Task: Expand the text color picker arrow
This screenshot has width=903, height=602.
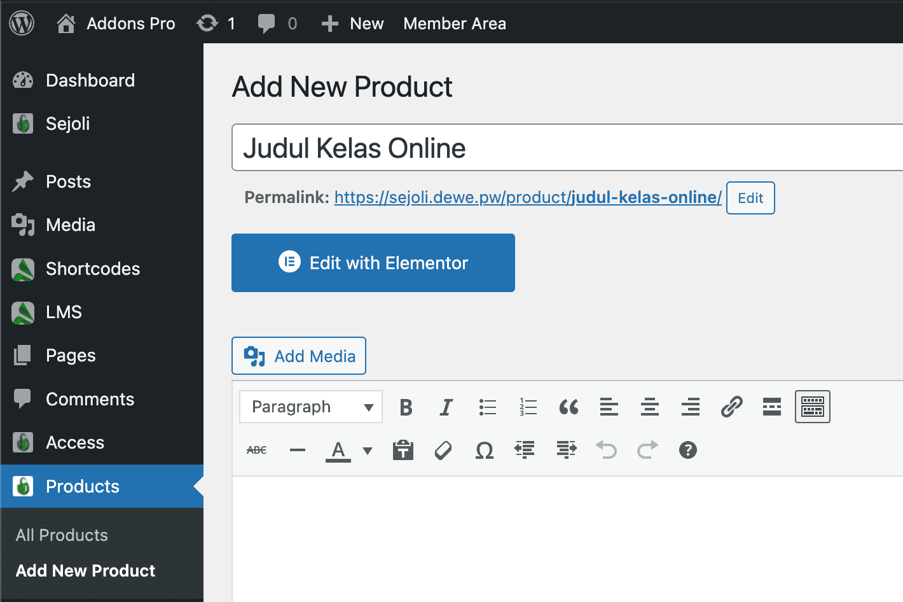Action: (368, 451)
